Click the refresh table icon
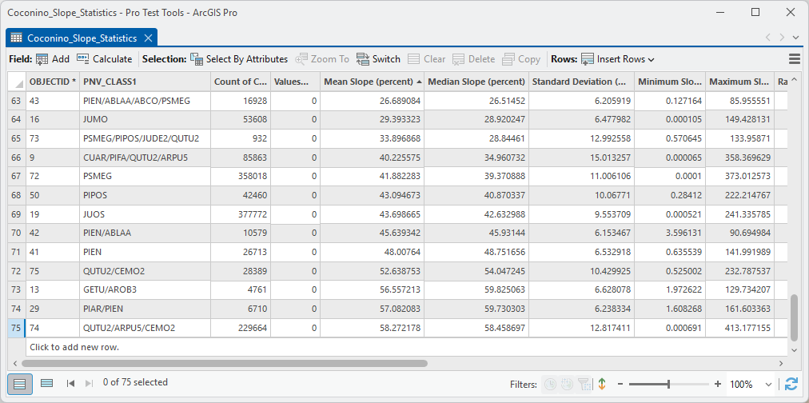809x403 pixels. (x=791, y=384)
